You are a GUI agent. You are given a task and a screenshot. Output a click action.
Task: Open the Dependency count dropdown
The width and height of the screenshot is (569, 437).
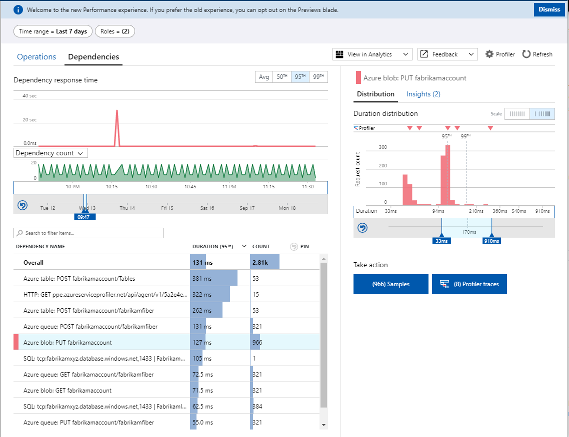(x=50, y=153)
